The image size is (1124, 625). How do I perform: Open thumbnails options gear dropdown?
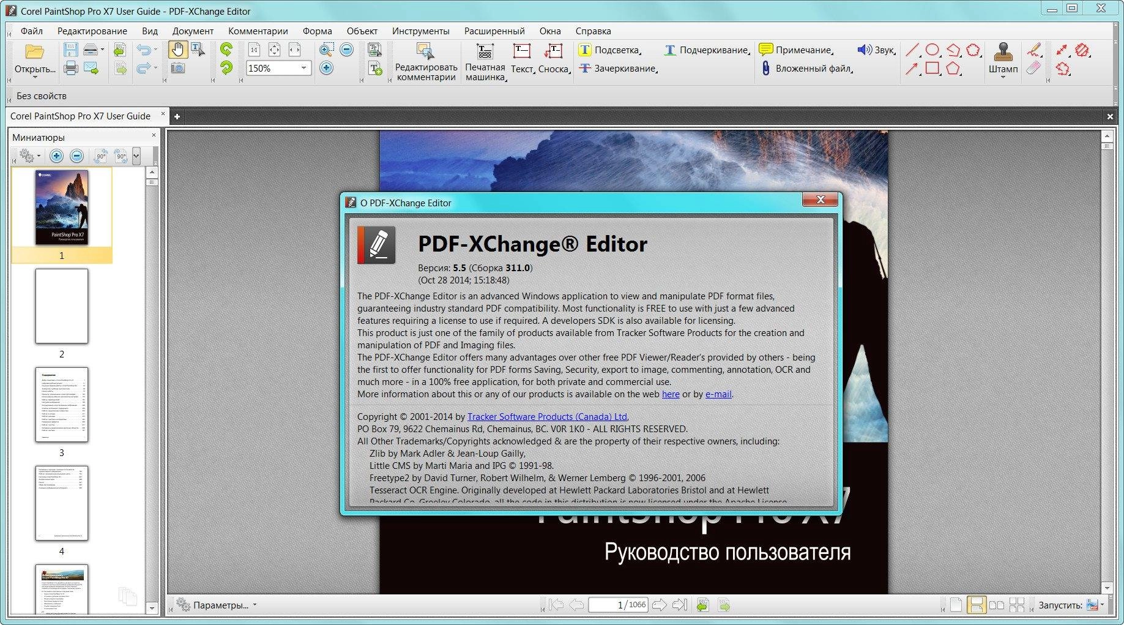(29, 156)
